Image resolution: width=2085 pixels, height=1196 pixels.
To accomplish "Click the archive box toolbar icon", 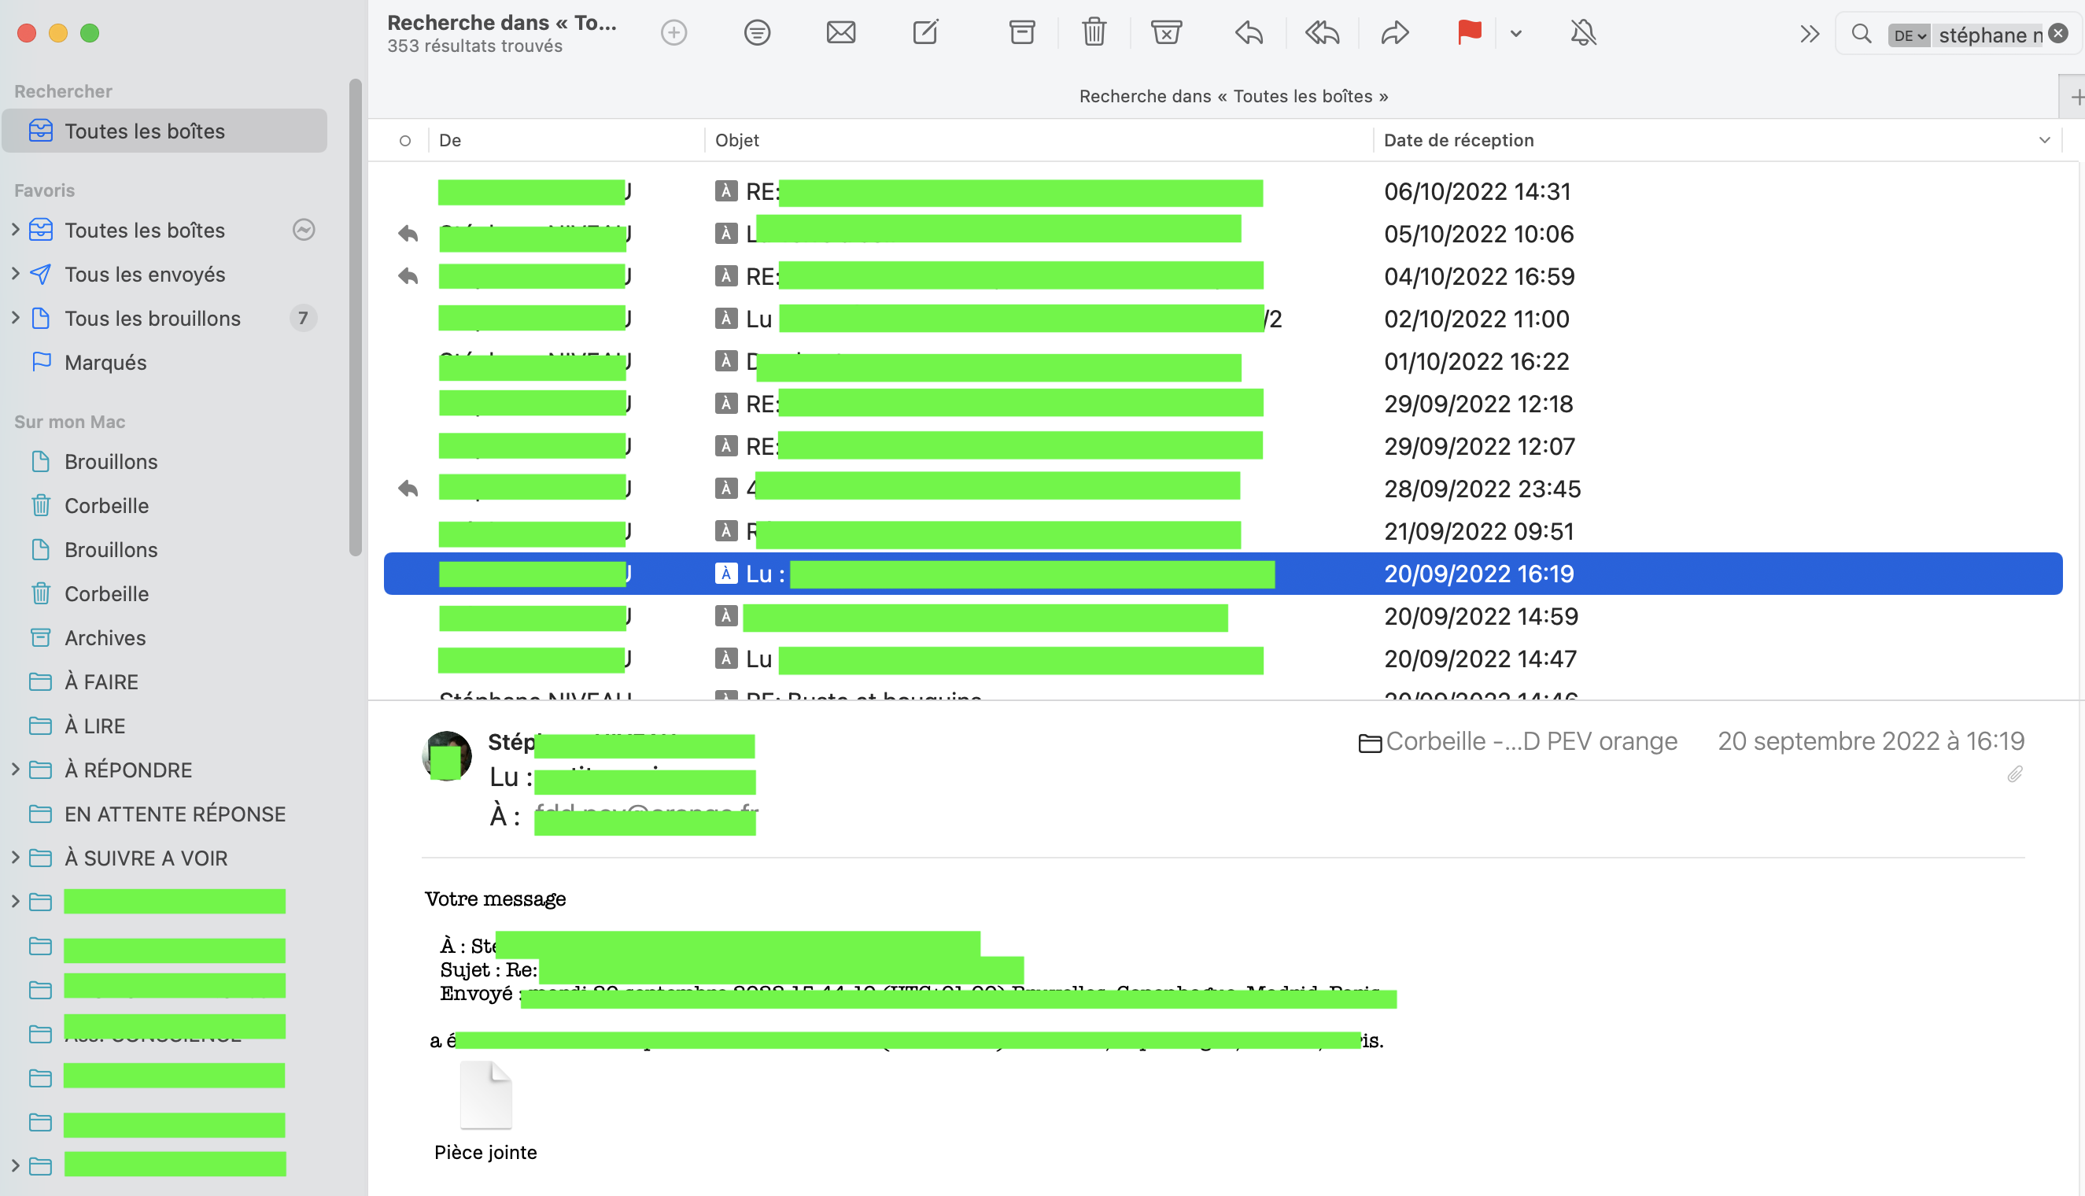I will pos(1021,33).
